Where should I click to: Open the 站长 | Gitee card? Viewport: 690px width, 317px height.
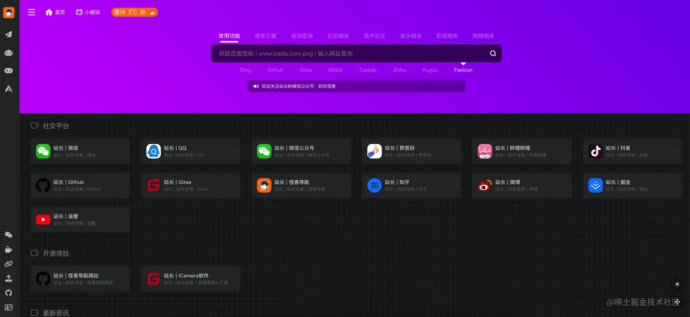click(x=191, y=186)
